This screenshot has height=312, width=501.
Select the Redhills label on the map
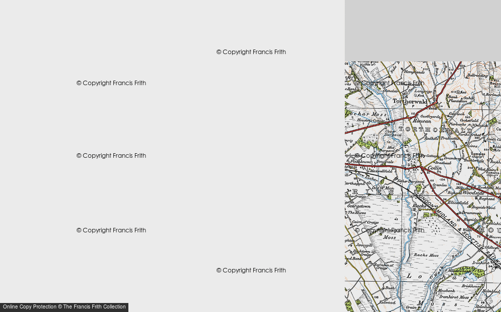coord(431,138)
